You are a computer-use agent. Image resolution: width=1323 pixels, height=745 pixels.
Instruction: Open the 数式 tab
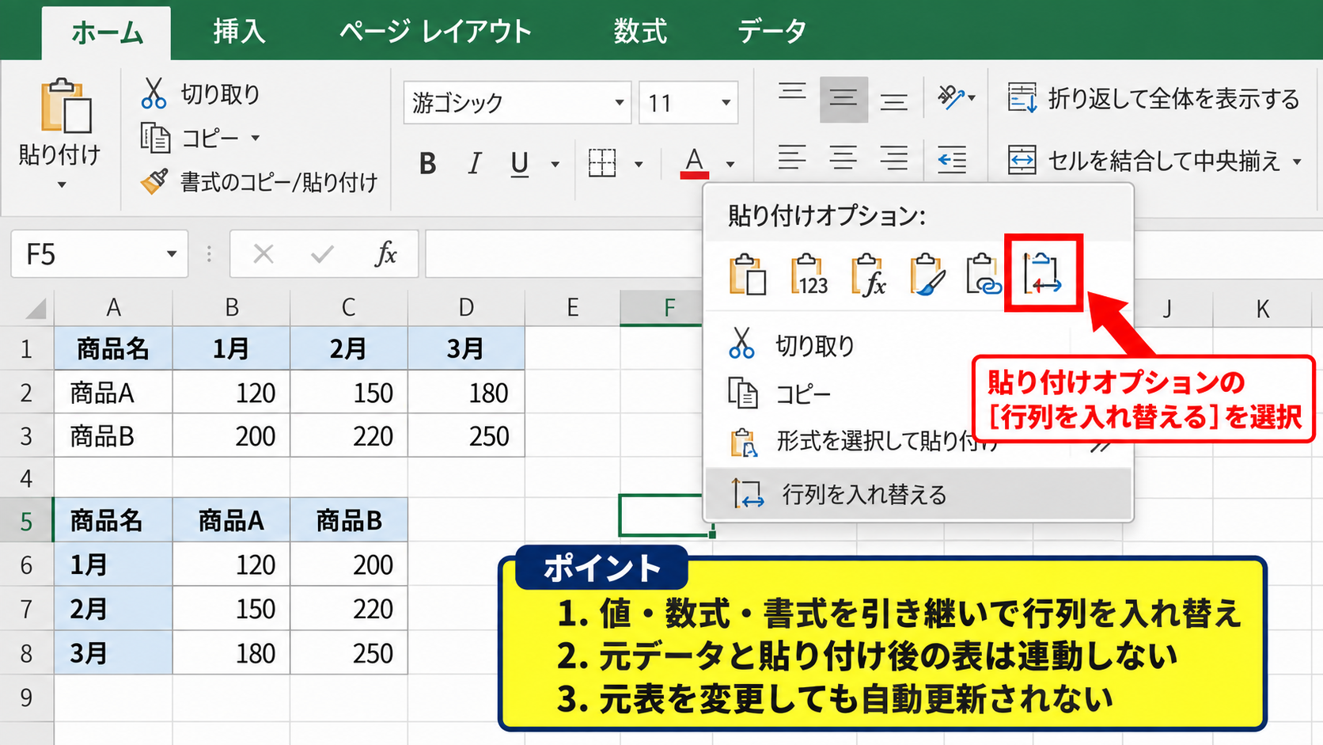point(640,32)
